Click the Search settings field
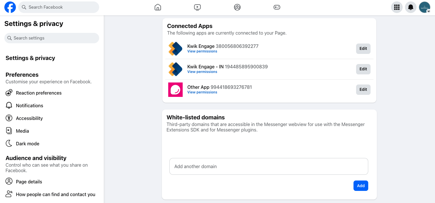 pos(52,38)
